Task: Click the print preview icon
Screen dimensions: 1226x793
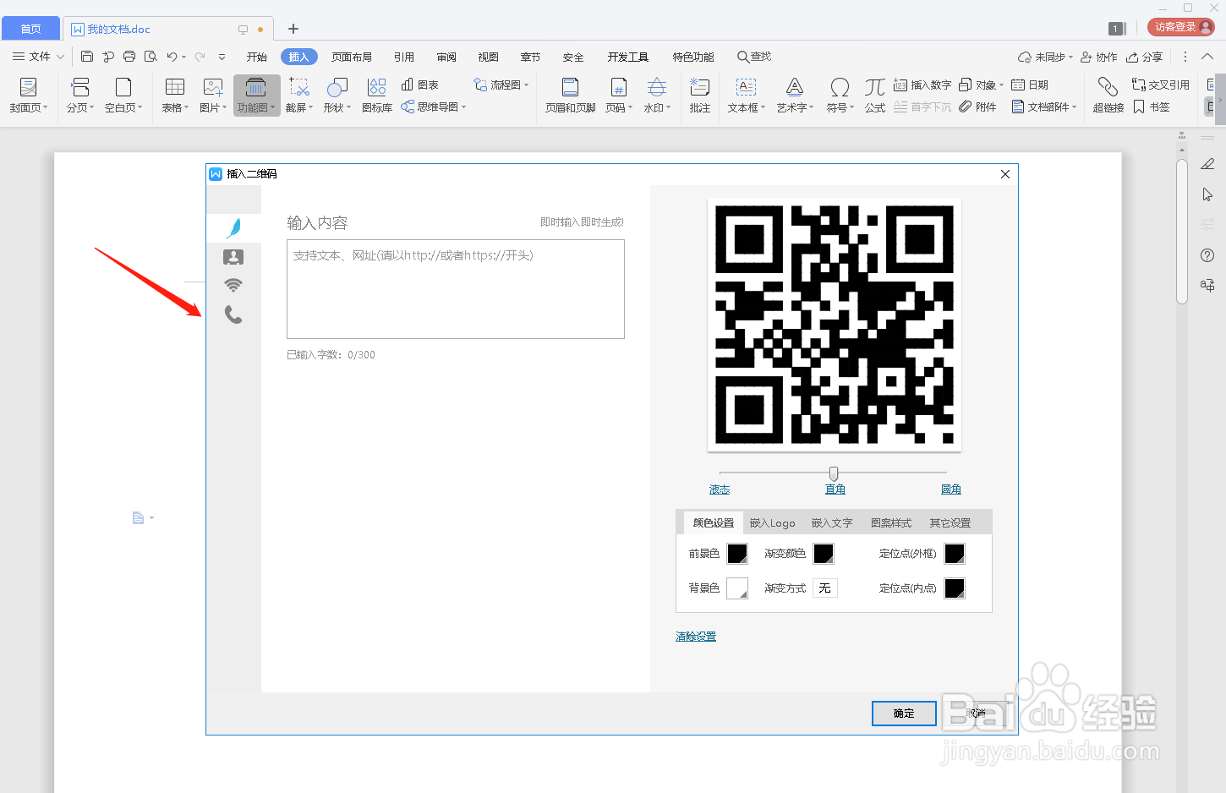Action: pyautogui.click(x=151, y=57)
